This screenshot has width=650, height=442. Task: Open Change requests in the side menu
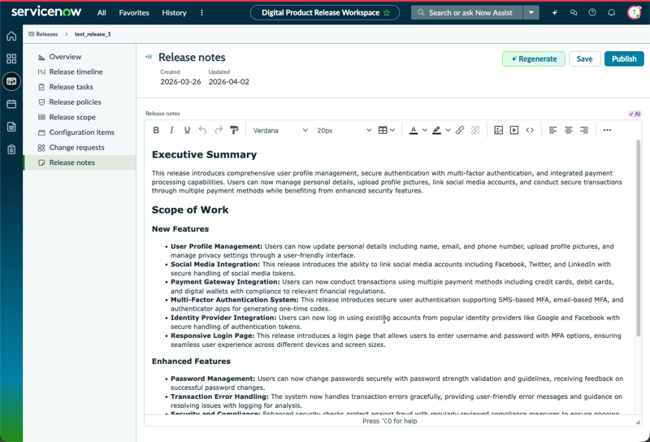coord(76,148)
